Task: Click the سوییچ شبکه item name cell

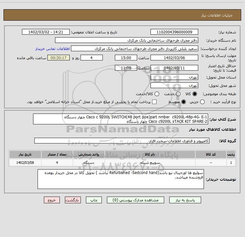Action: point(150,163)
